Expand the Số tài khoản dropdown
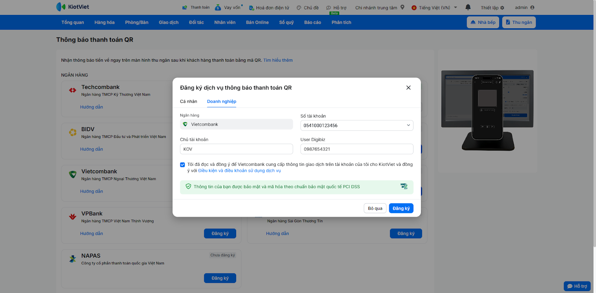Image resolution: width=596 pixels, height=293 pixels. [408, 125]
